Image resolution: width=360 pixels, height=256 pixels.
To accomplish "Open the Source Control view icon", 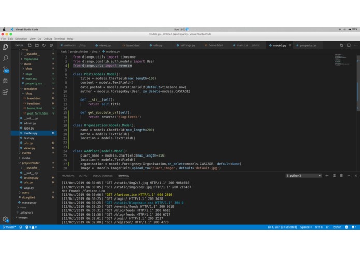I will 5,69.
